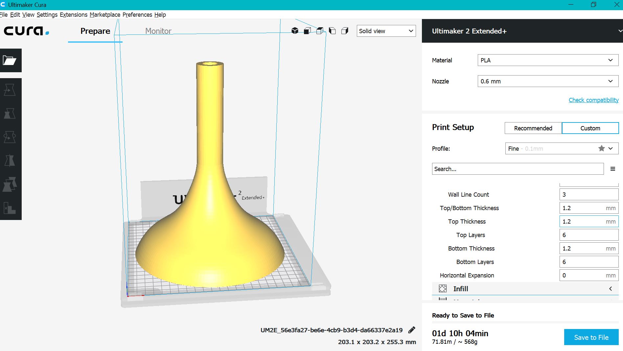
Task: Select Recommended print setup mode
Action: pos(533,128)
